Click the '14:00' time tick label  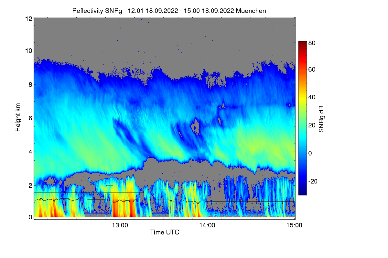point(207,225)
